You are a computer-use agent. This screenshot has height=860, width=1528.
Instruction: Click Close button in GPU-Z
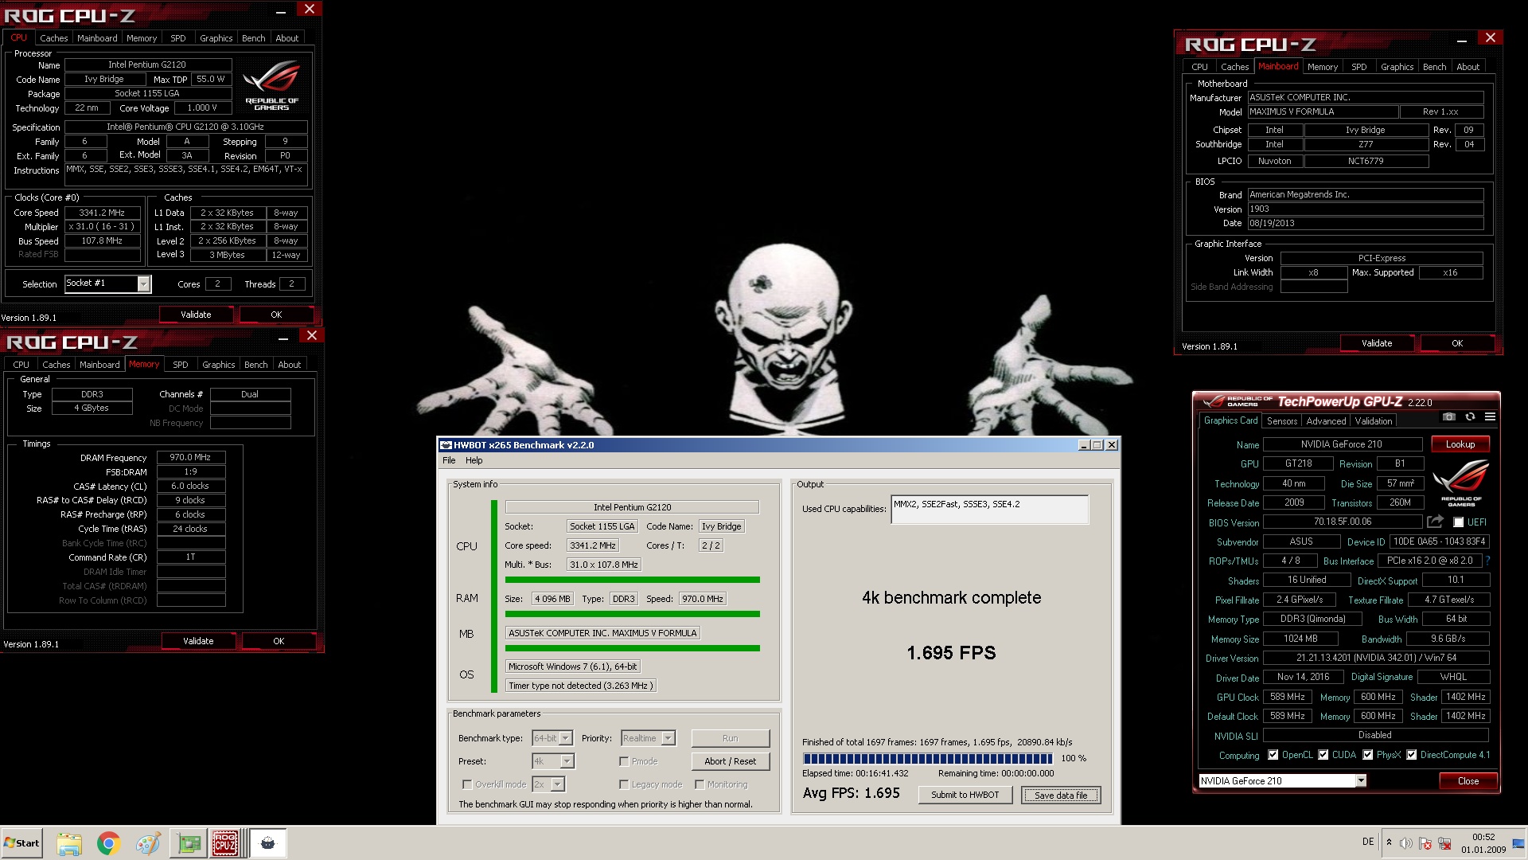tap(1468, 781)
